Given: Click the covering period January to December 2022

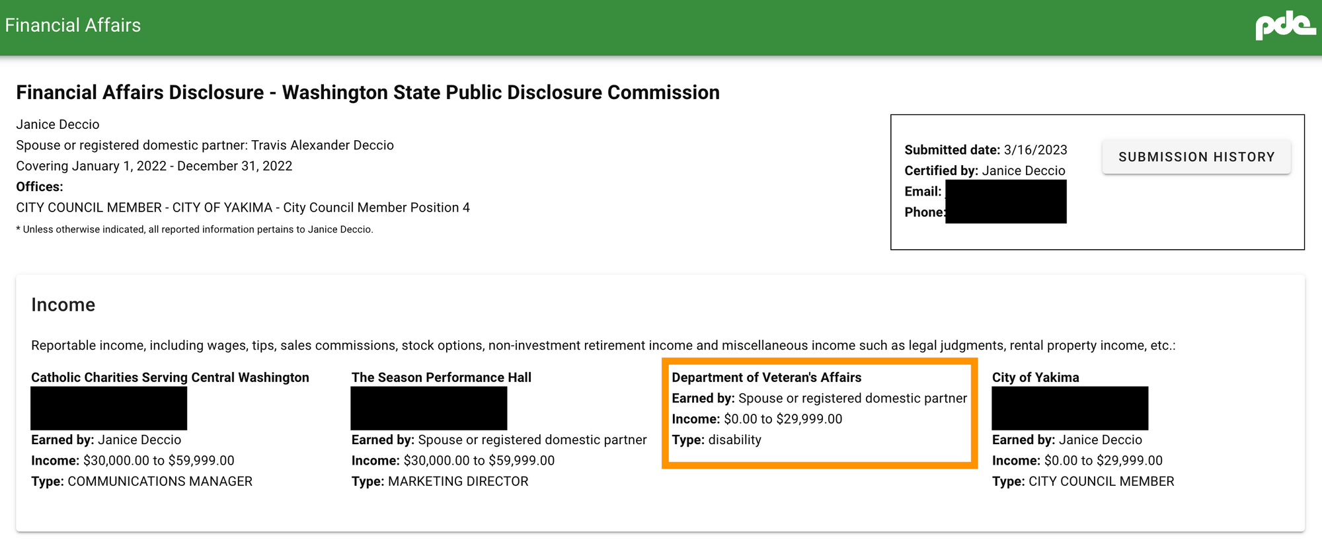Looking at the screenshot, I should tap(154, 166).
